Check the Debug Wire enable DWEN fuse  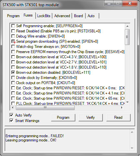click(x=13, y=36)
